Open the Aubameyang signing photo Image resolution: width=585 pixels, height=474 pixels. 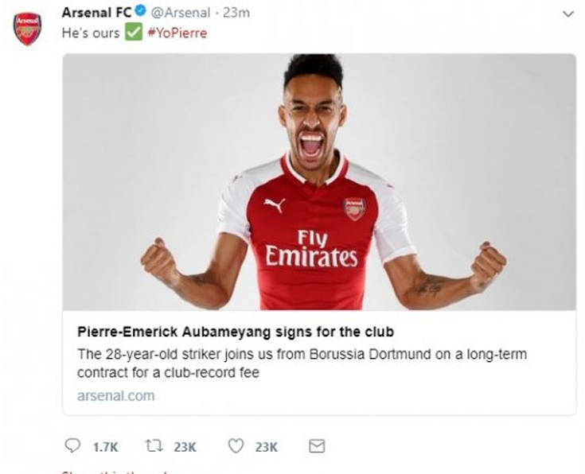tap(319, 181)
